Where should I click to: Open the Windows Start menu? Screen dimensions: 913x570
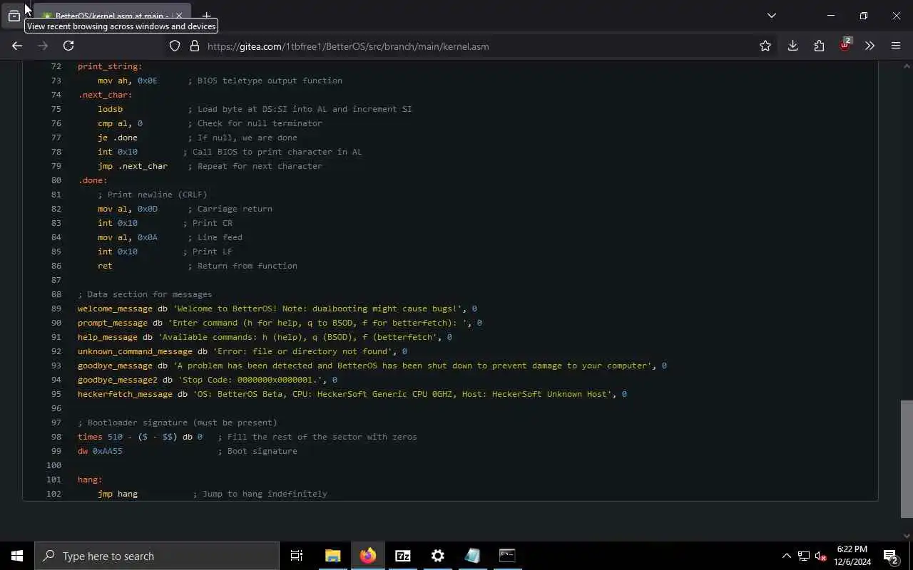17,556
